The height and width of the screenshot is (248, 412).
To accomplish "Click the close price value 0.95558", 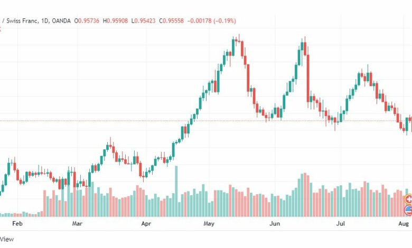I will pyautogui.click(x=173, y=21).
